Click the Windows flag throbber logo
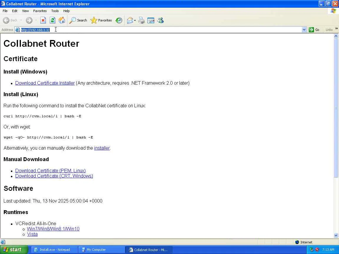The width and height of the screenshot is (339, 254). pyautogui.click(x=333, y=11)
